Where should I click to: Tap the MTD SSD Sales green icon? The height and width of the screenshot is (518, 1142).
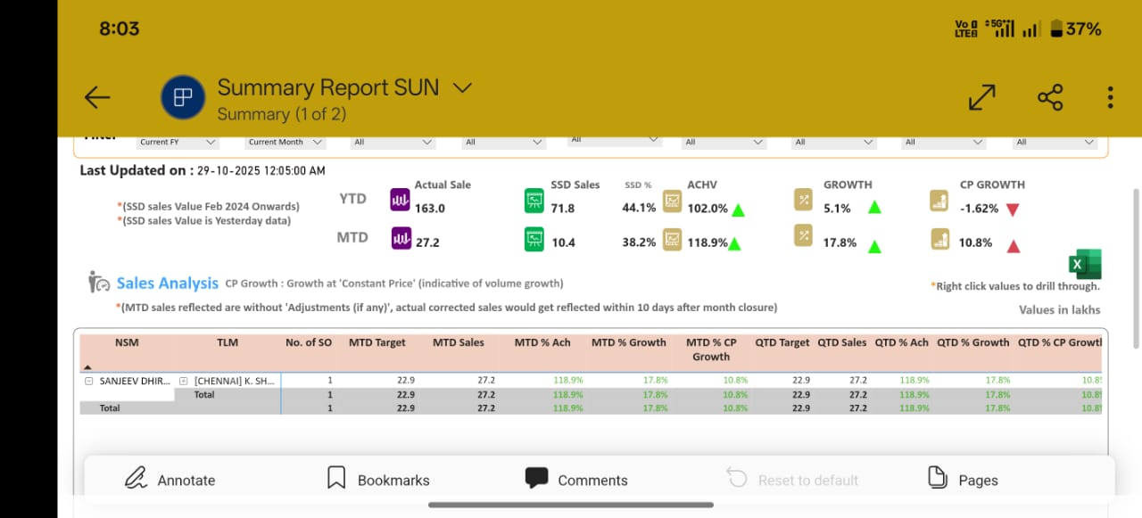pyautogui.click(x=534, y=239)
